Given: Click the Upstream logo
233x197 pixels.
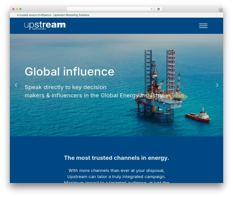Looking at the screenshot, I should (x=45, y=26).
